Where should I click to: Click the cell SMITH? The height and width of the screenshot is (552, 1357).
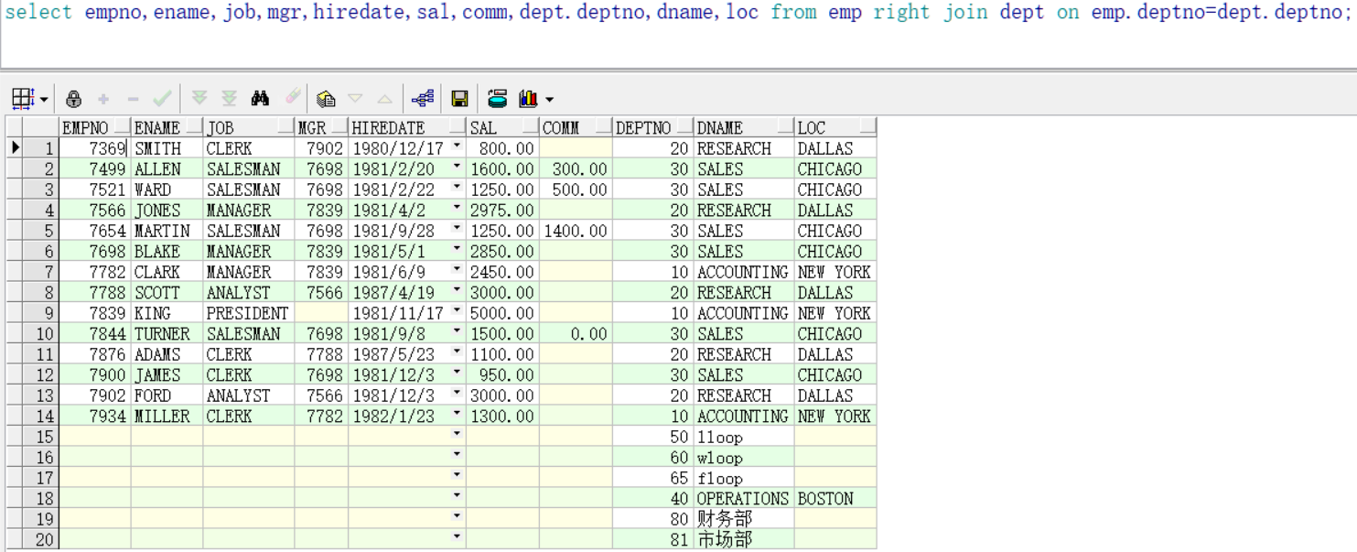[x=167, y=148]
